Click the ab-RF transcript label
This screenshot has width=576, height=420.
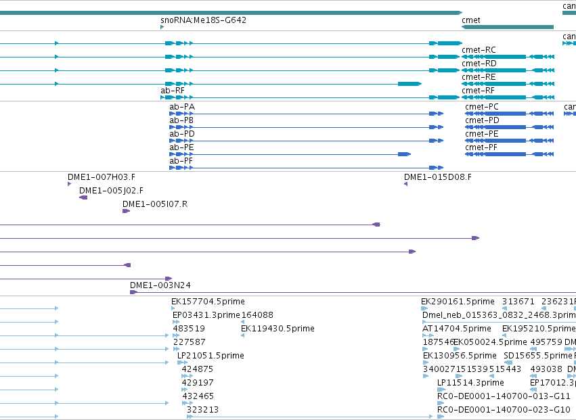click(173, 91)
